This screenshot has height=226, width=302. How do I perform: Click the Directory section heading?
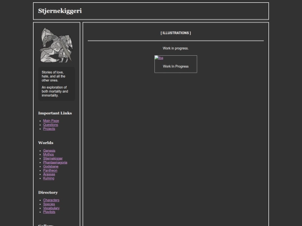click(x=48, y=193)
